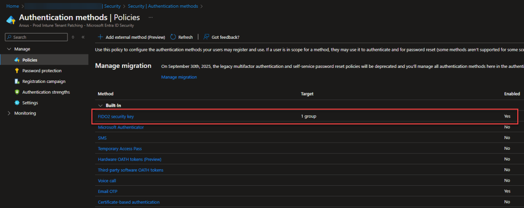The height and width of the screenshot is (208, 524).
Task: Open Registration campaign in the sidebar
Action: (x=44, y=81)
